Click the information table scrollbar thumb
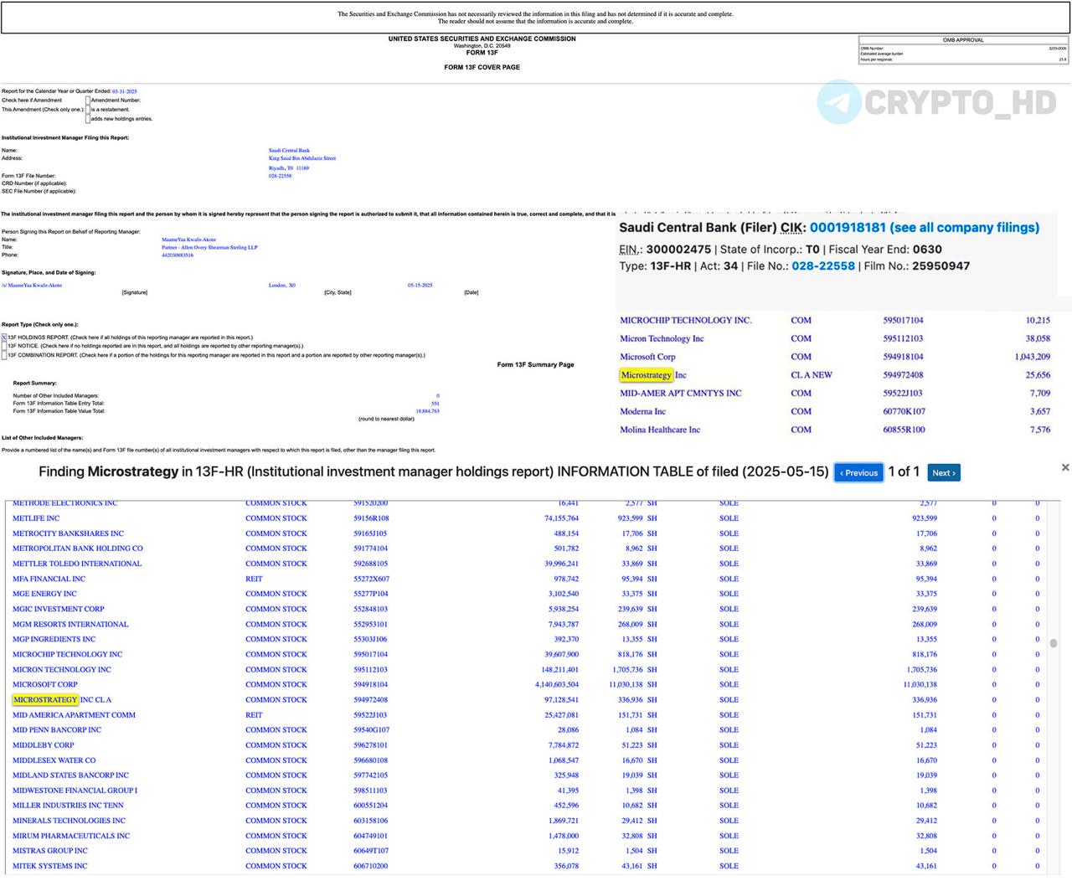The height and width of the screenshot is (886, 1072). click(x=1054, y=643)
